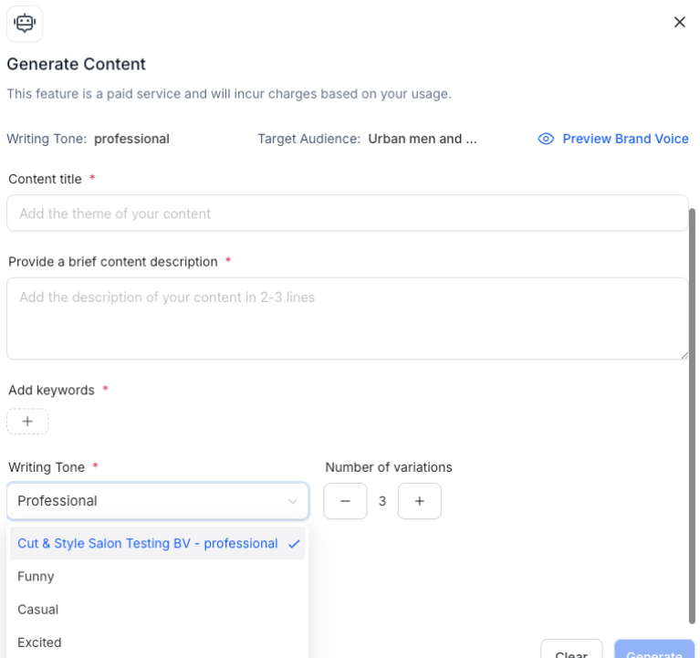Image resolution: width=700 pixels, height=658 pixels.
Task: Click the variations count value 3
Action: tap(382, 501)
